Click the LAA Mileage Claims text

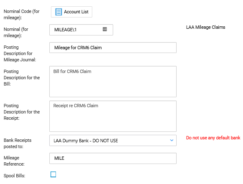pyautogui.click(x=205, y=27)
